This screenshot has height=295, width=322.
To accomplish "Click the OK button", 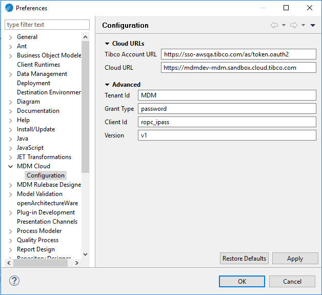I will coord(242,282).
